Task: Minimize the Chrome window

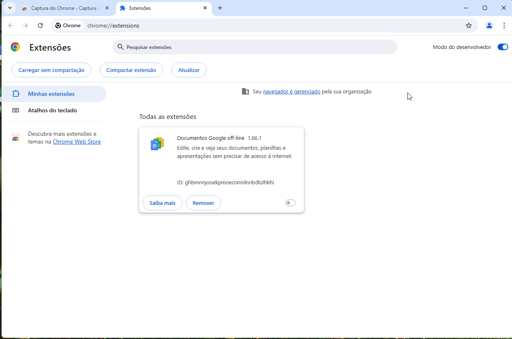Action: tap(466, 8)
